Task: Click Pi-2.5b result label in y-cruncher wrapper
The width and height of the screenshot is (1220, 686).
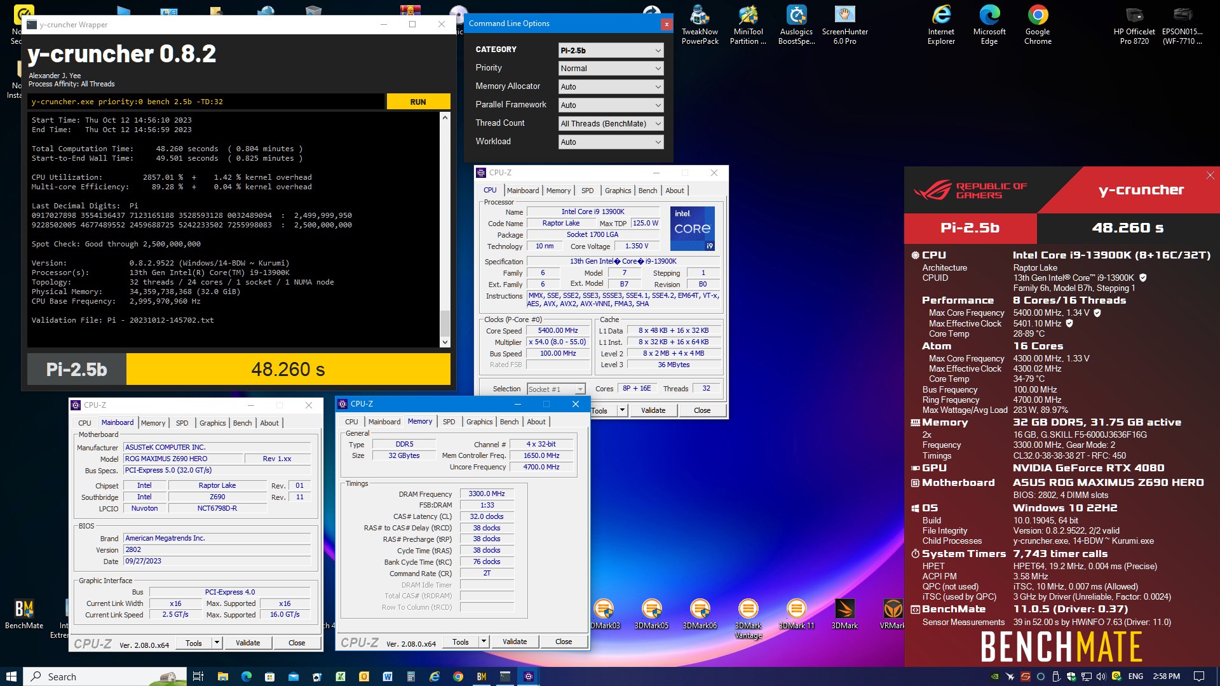Action: (x=76, y=369)
